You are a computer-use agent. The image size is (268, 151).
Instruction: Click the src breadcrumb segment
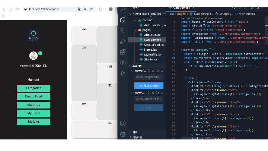point(172,14)
